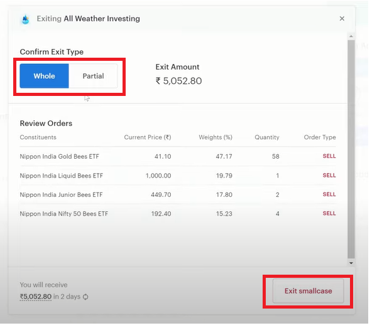Click the Weights (%) column header
377x328 pixels.
(x=216, y=137)
